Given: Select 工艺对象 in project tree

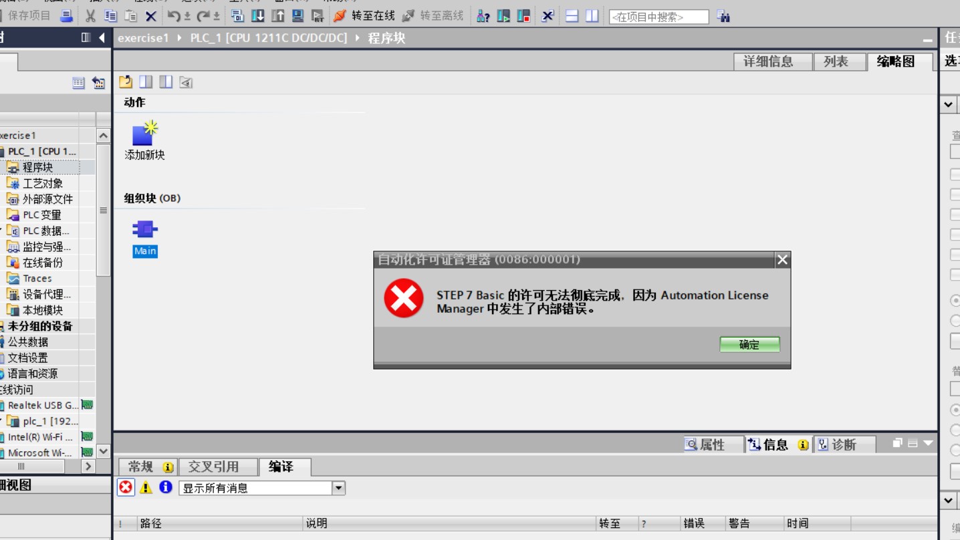Looking at the screenshot, I should (43, 183).
